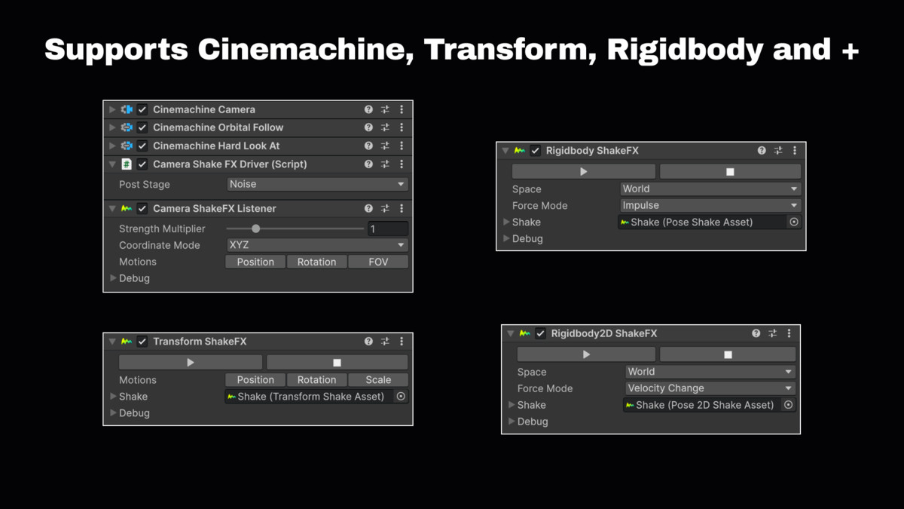Toggle Rotation motion in Camera ShakeFX Listener

click(x=316, y=262)
